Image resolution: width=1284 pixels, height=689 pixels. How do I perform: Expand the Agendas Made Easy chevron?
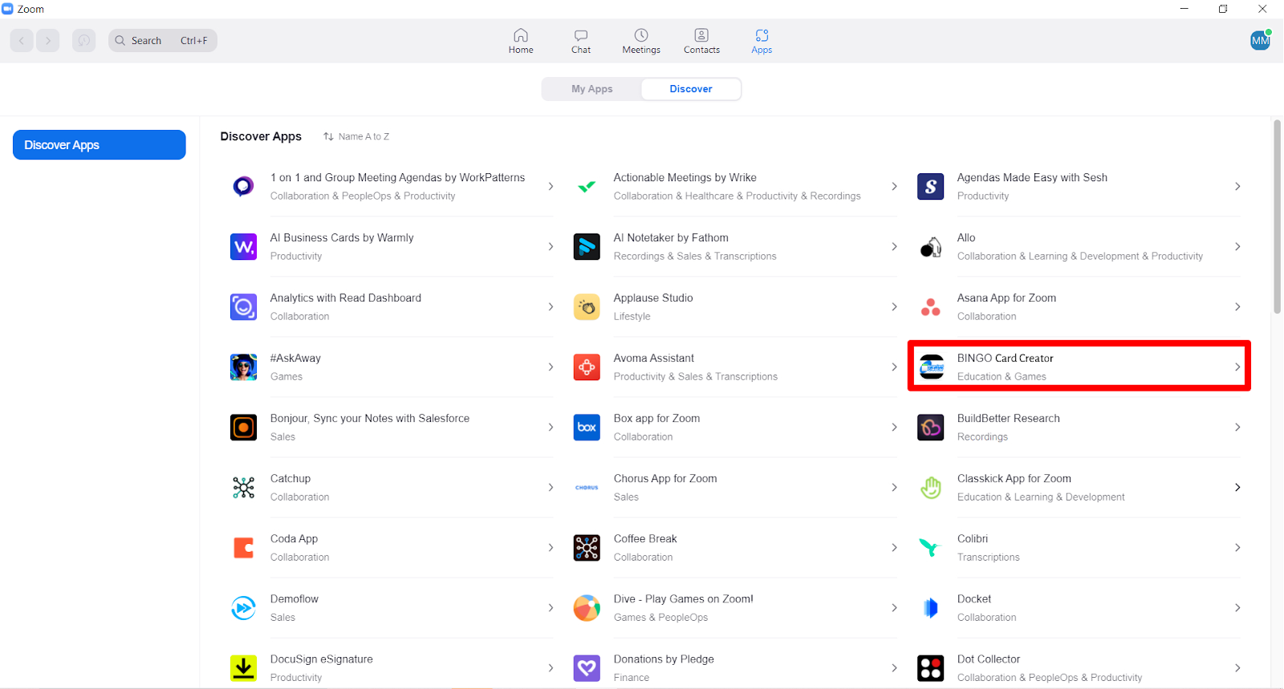[1237, 187]
